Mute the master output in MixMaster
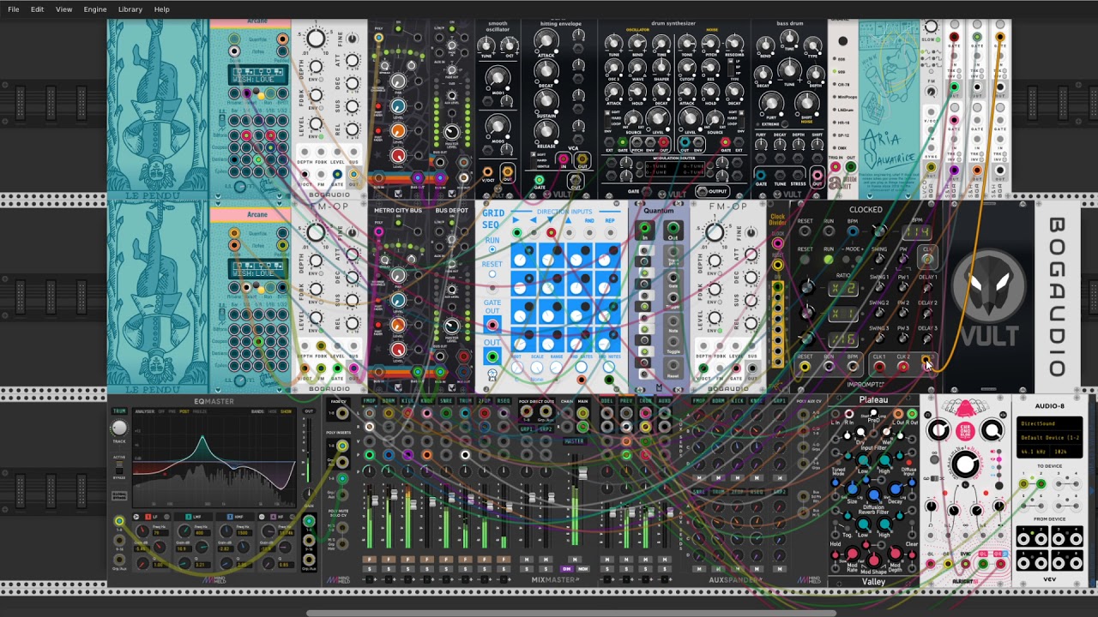This screenshot has width=1098, height=617. coord(575,560)
